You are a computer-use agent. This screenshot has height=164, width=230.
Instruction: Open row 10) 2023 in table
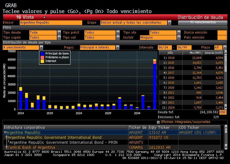coord(191,102)
